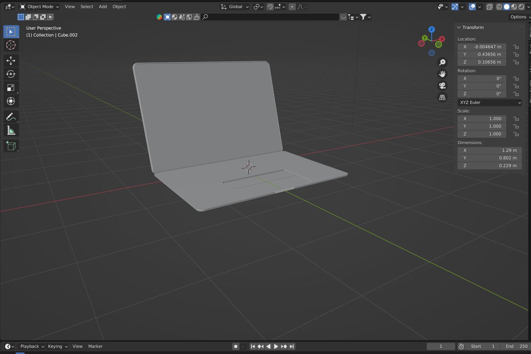Pick the combined Transform tool
The height and width of the screenshot is (354, 531).
coord(11,101)
